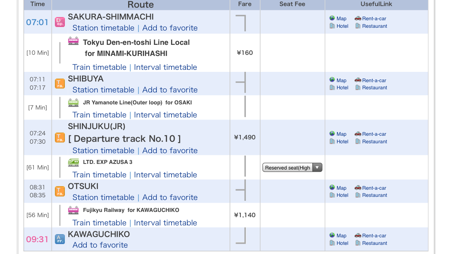Screen dimensions: 452x254
Task: Click the Route column header
Action: point(141,5)
